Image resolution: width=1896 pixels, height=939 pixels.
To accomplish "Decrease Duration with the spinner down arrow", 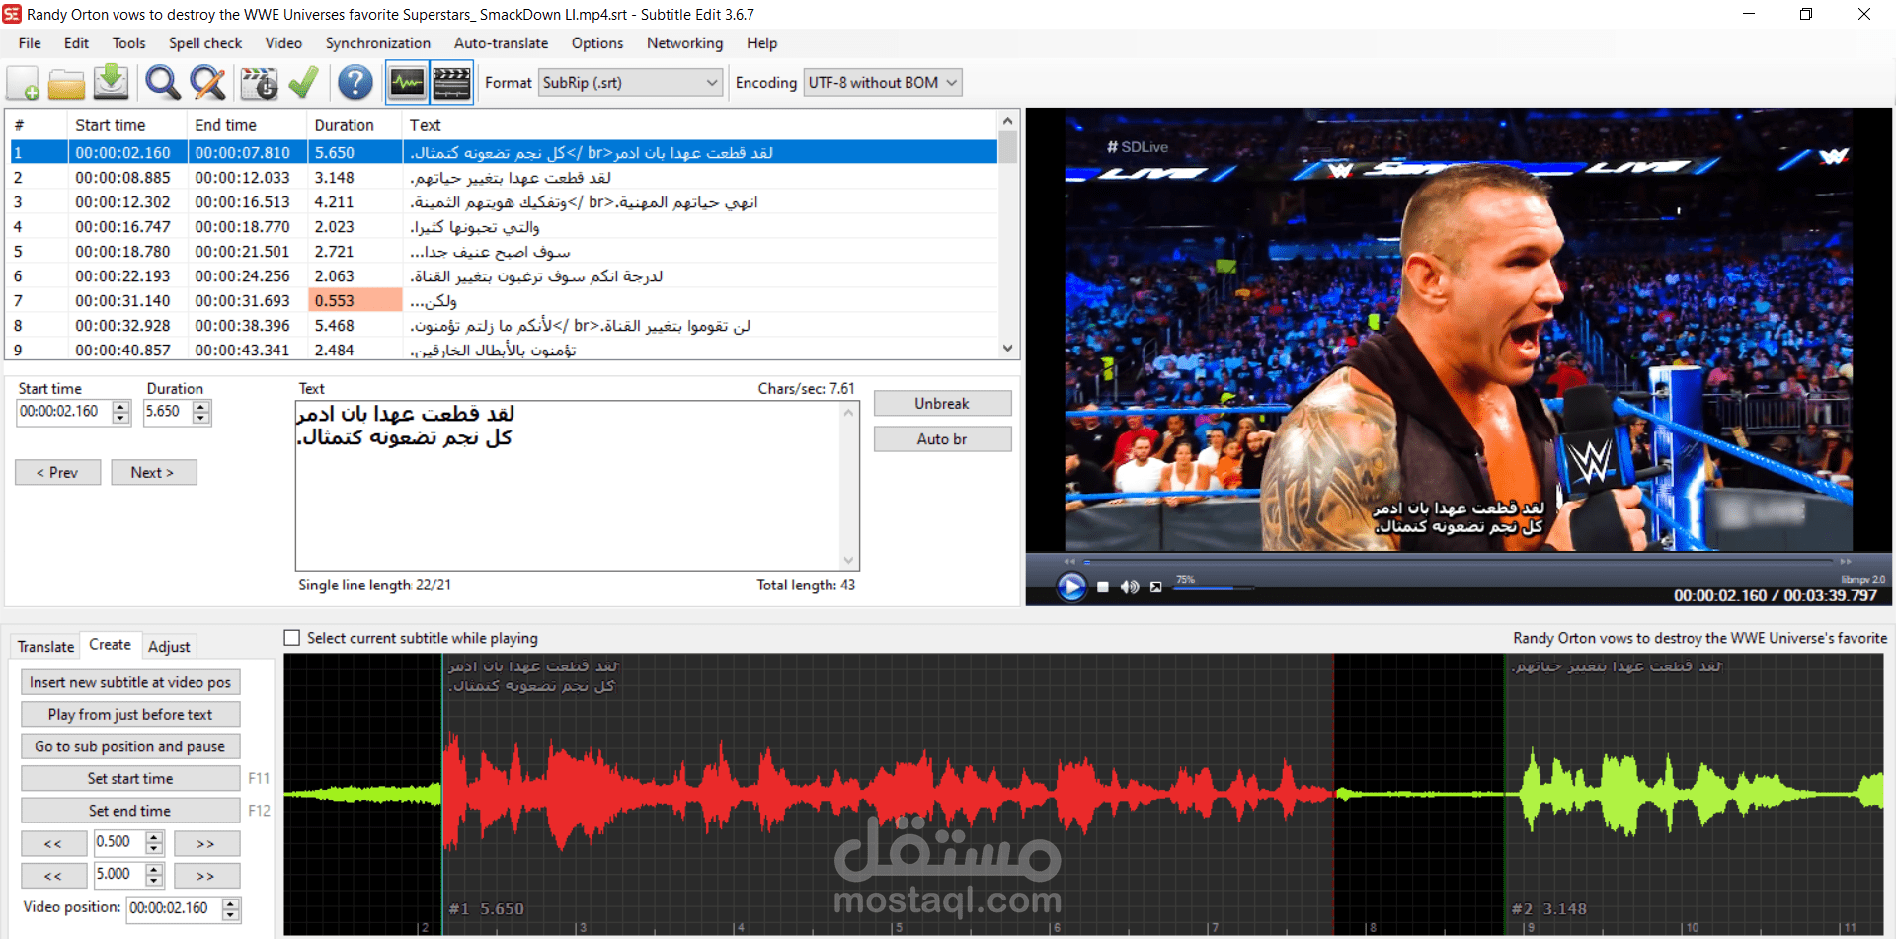I will pos(201,418).
